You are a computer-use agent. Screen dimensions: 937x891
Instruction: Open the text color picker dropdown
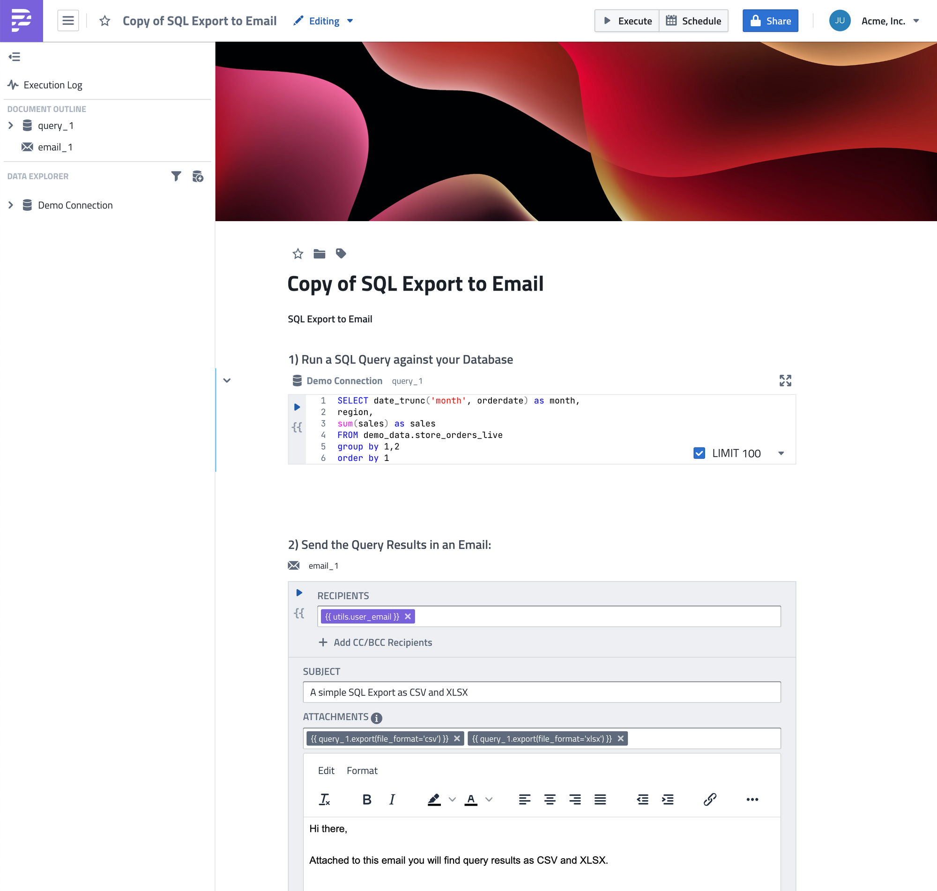click(x=489, y=799)
